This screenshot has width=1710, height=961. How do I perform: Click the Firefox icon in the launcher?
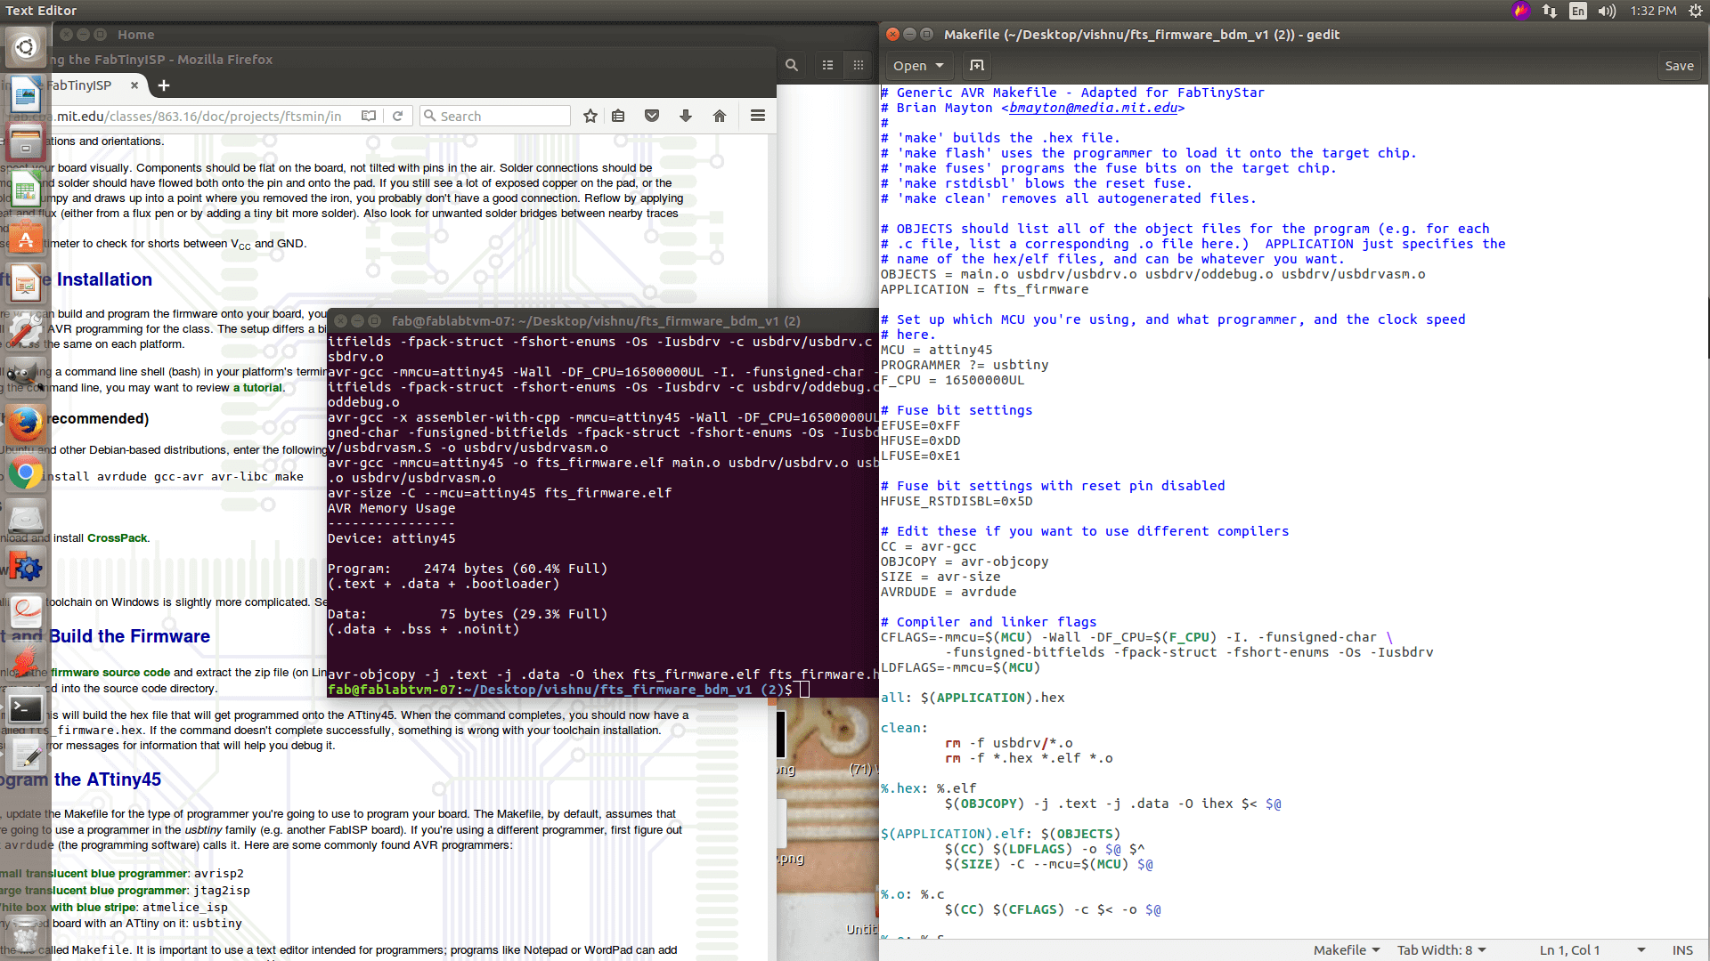pos(26,424)
